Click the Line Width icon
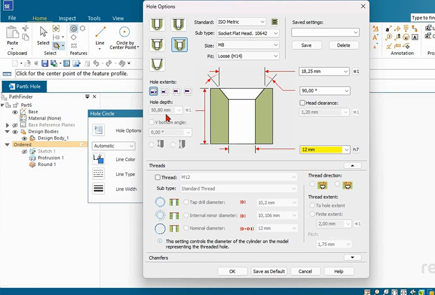This screenshot has height=295, width=435. pyautogui.click(x=98, y=189)
